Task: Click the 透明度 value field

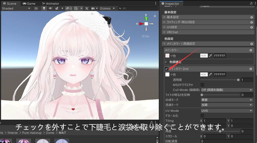Action: point(247,80)
